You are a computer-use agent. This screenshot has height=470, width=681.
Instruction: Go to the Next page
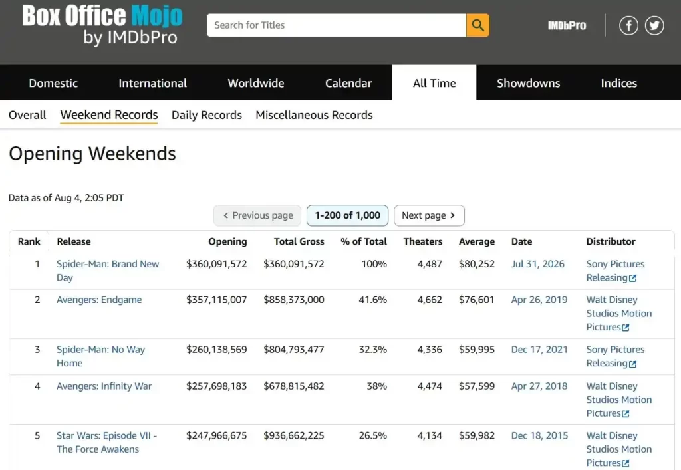(x=429, y=215)
